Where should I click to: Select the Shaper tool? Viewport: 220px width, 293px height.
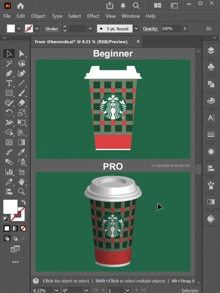point(9,103)
